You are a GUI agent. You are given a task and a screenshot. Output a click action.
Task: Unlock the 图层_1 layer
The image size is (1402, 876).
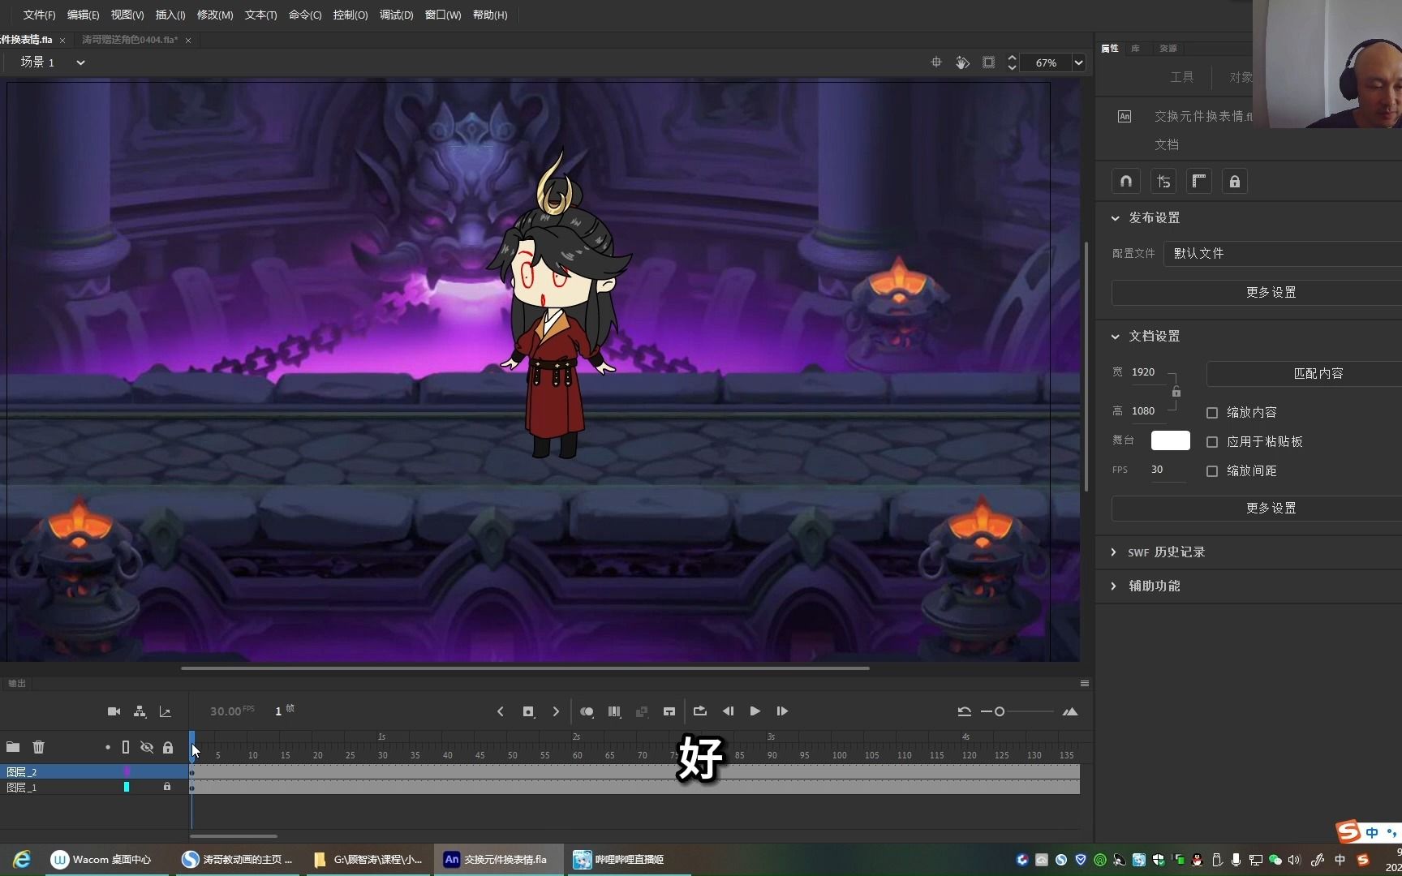pos(167,787)
